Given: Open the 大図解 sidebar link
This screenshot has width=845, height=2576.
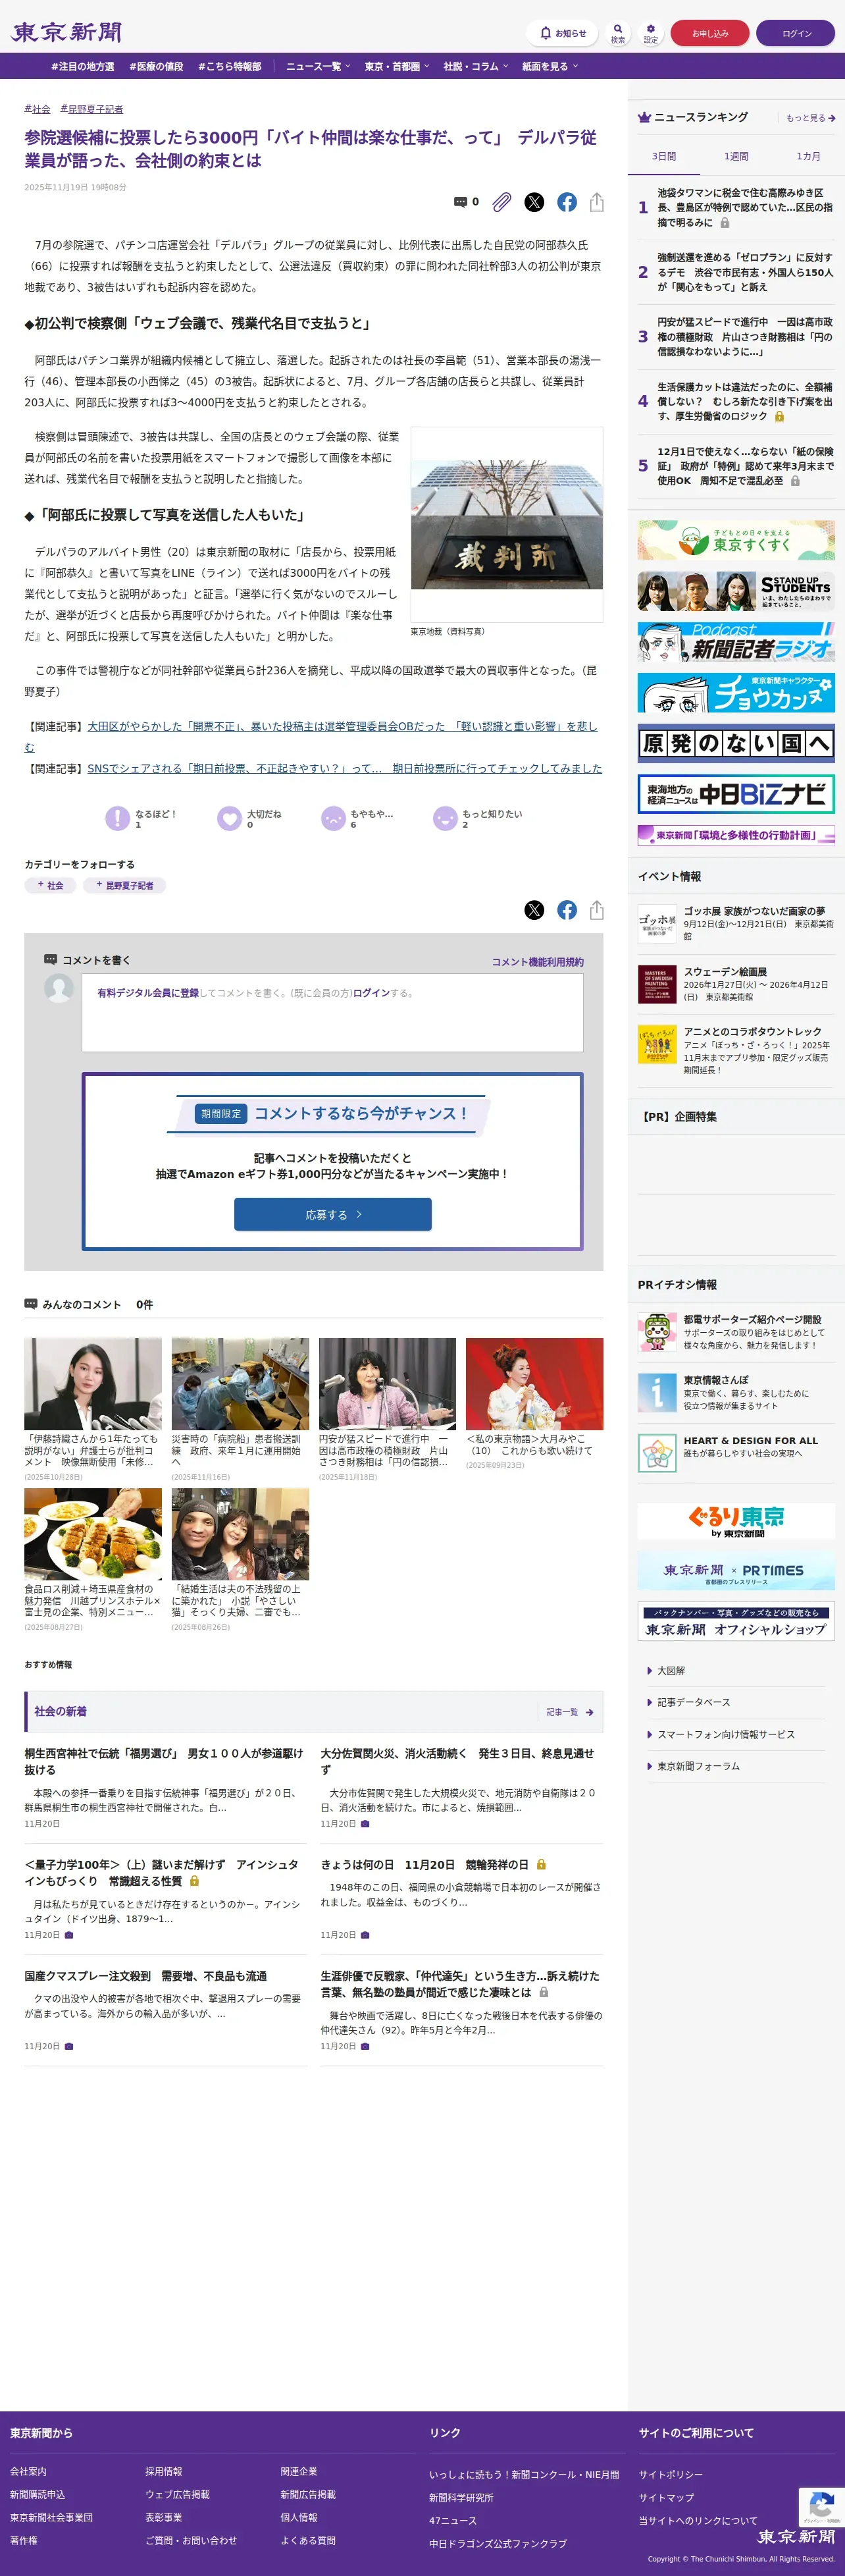Looking at the screenshot, I should [670, 1671].
